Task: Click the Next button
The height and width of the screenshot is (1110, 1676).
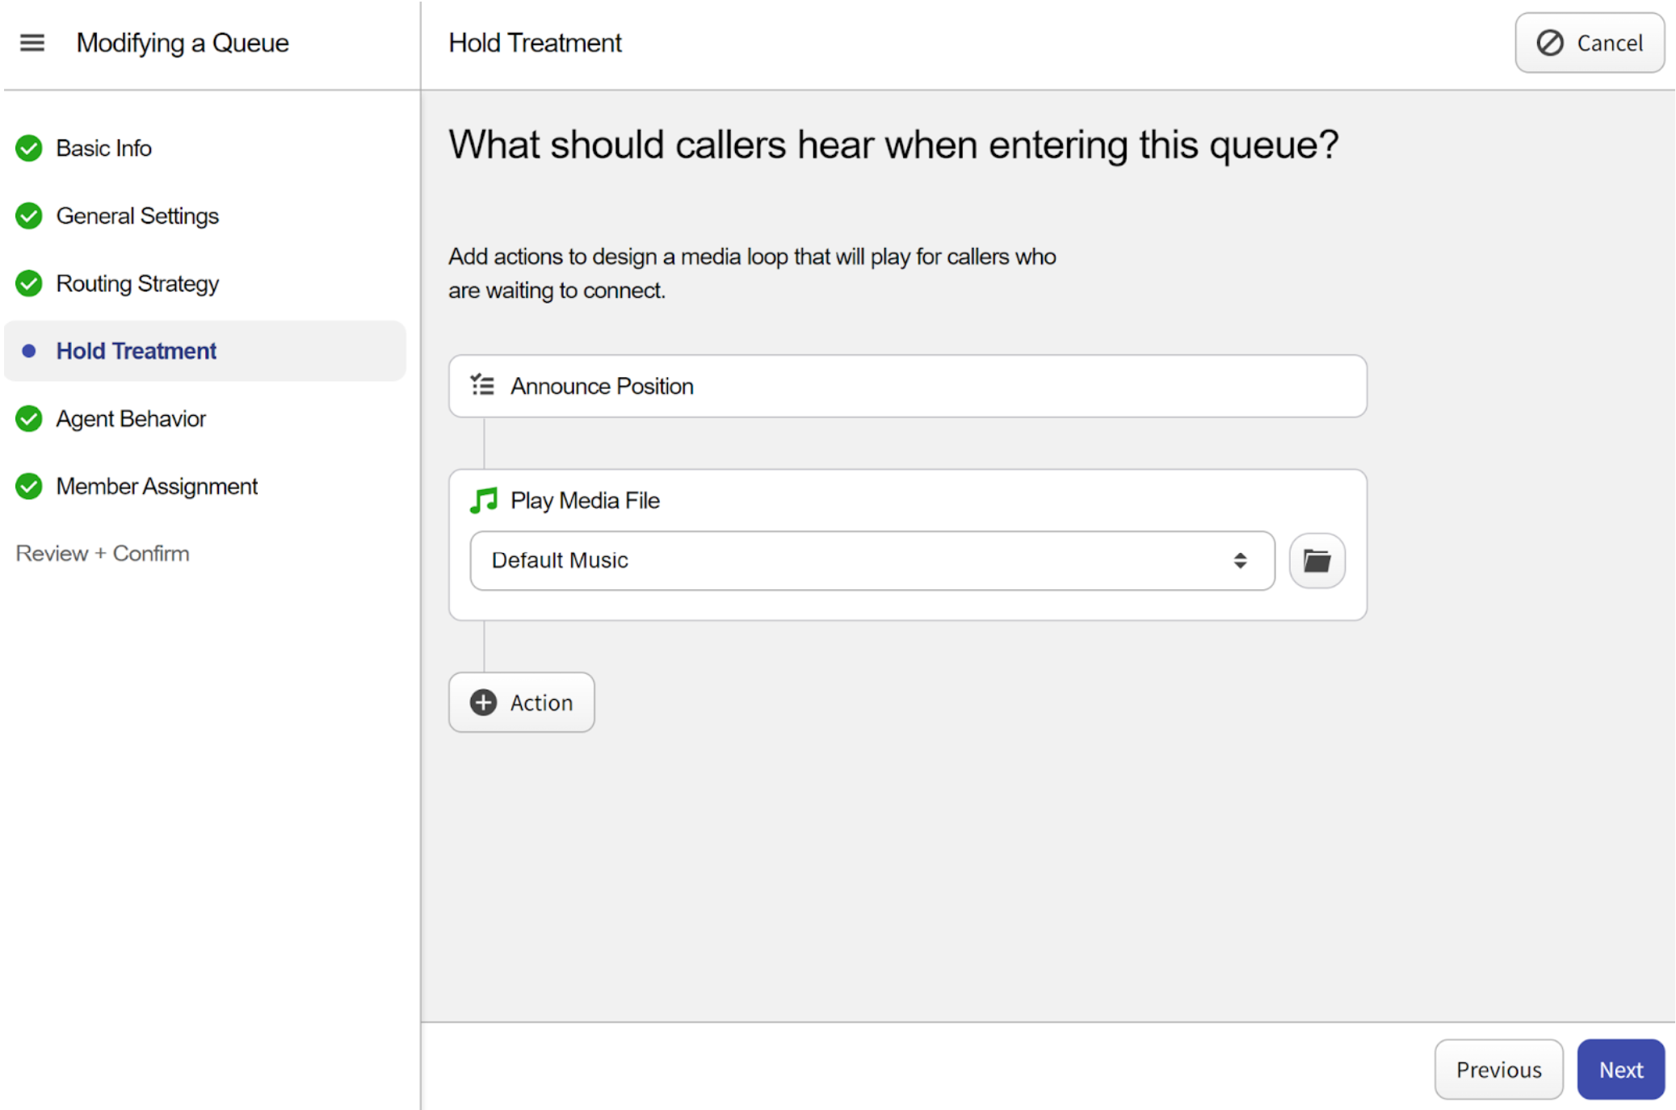Action: [1620, 1069]
